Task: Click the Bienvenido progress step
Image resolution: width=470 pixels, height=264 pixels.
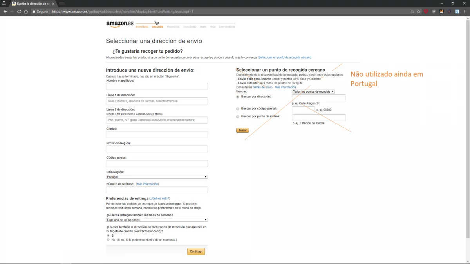Action: 142,27
